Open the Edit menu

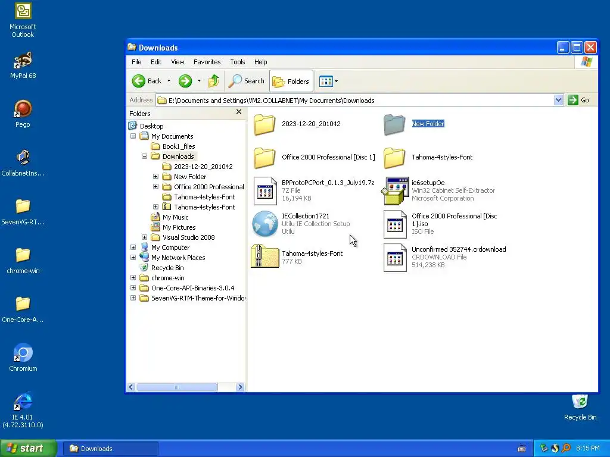point(156,62)
